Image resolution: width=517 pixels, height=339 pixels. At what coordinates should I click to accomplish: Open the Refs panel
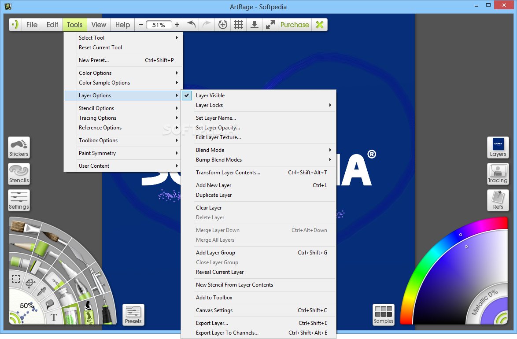point(498,200)
